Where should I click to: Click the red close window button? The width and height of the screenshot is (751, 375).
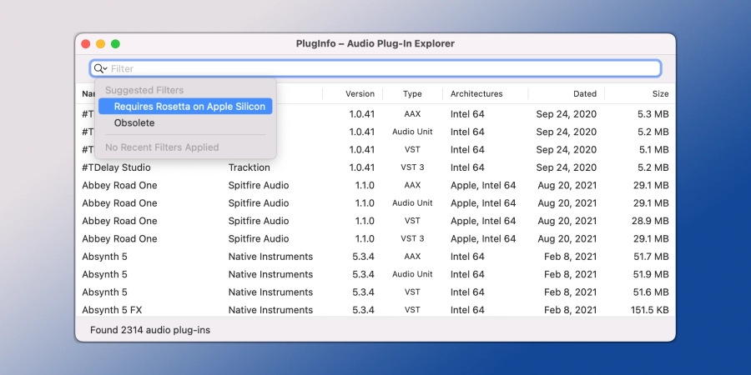(x=86, y=44)
